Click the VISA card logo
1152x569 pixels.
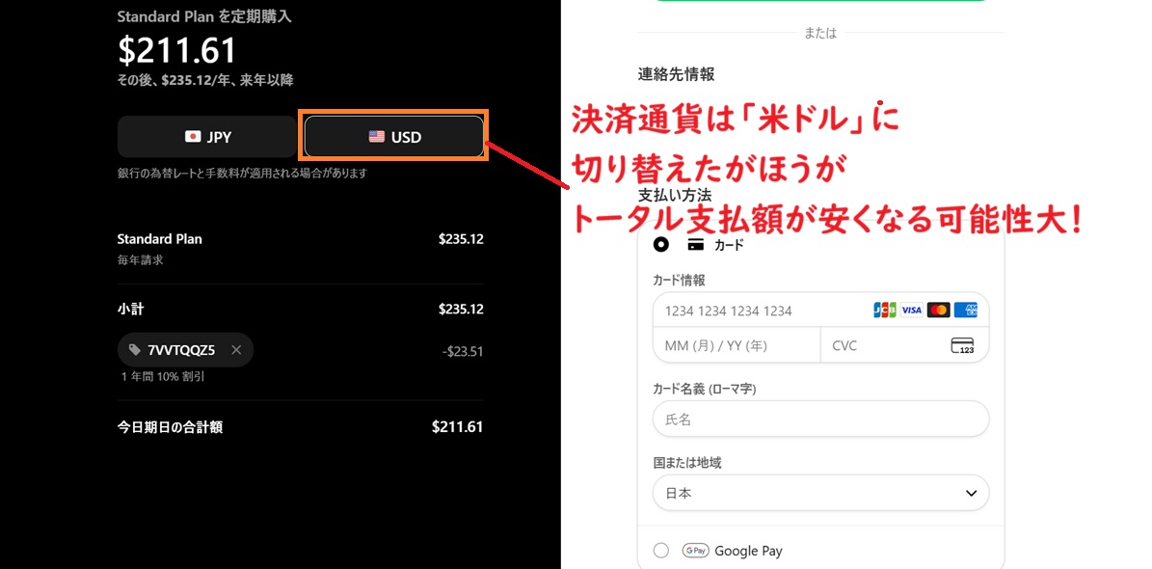(x=911, y=311)
